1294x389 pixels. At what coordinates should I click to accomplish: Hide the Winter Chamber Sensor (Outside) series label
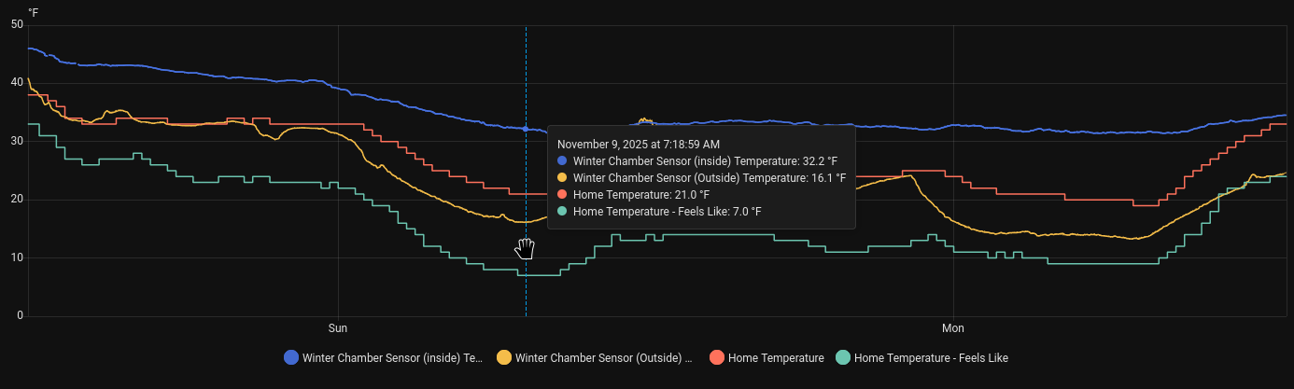(605, 357)
